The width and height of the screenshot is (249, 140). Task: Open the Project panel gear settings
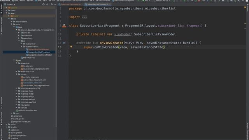(x=52, y=4)
